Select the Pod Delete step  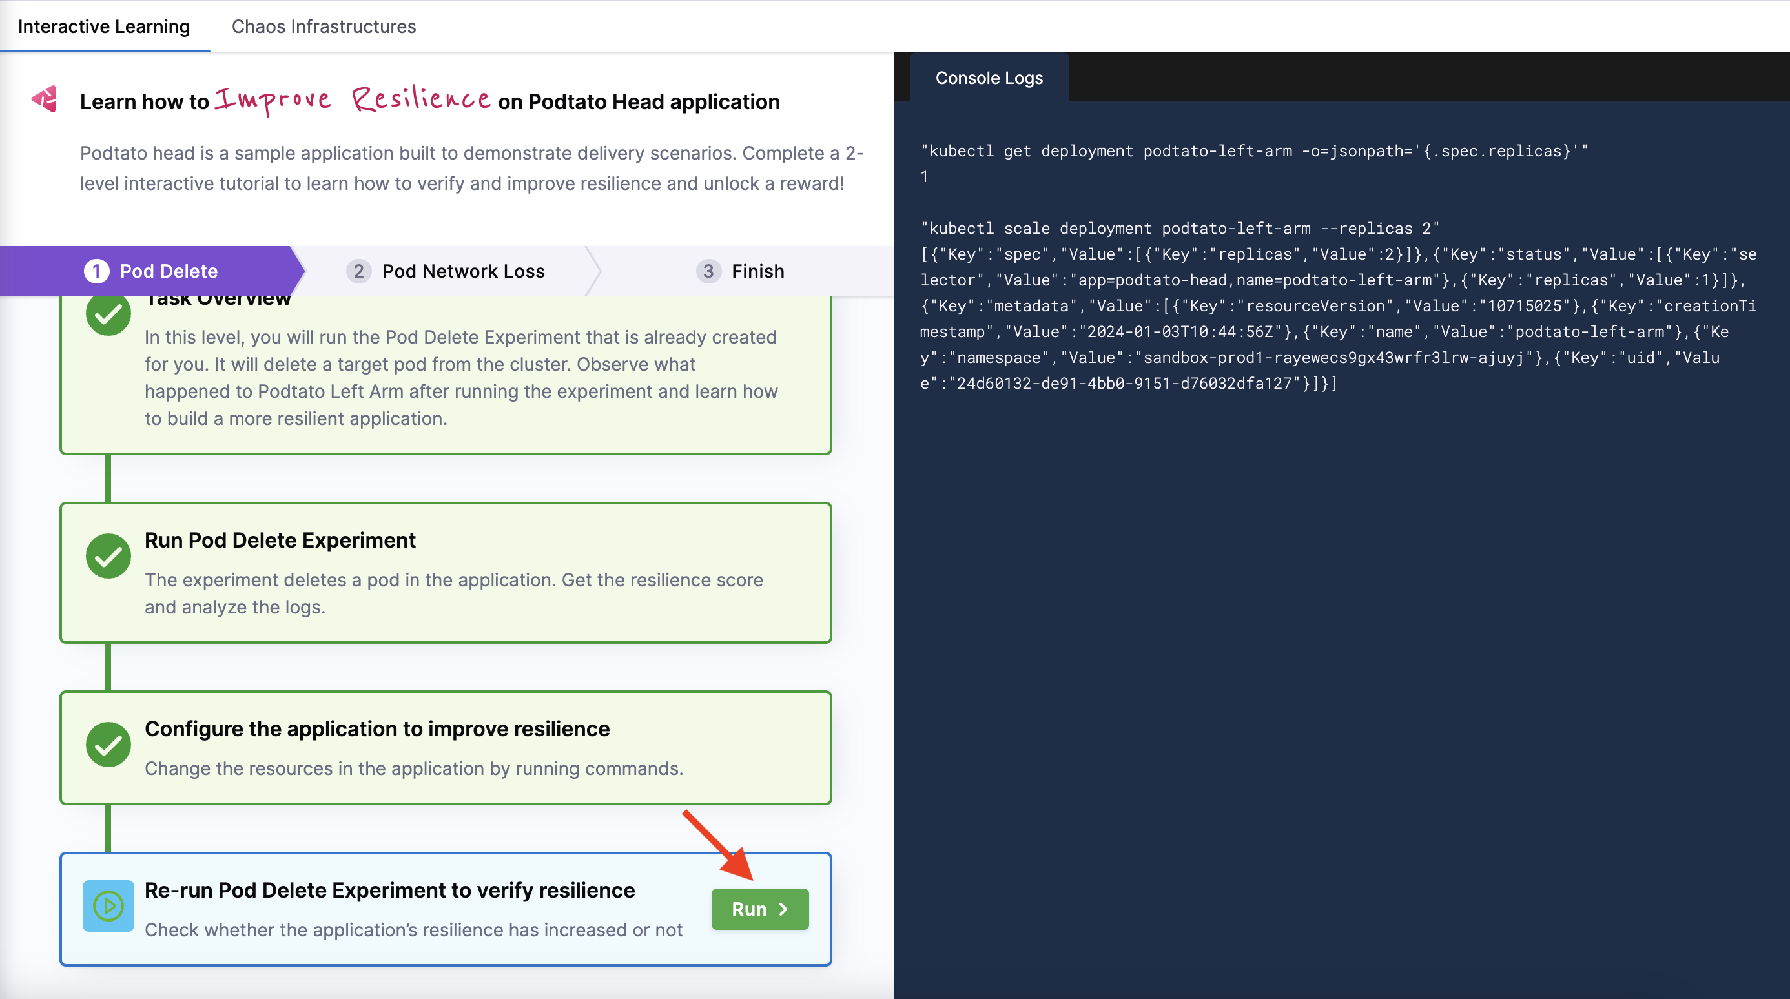(x=168, y=271)
